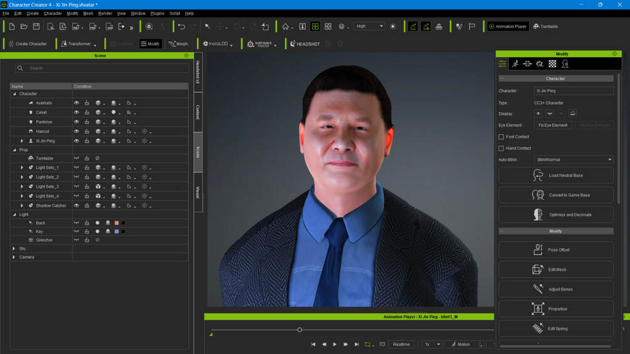Choose the arrow Select tool
Image resolution: width=630 pixels, height=354 pixels.
pyautogui.click(x=207, y=26)
